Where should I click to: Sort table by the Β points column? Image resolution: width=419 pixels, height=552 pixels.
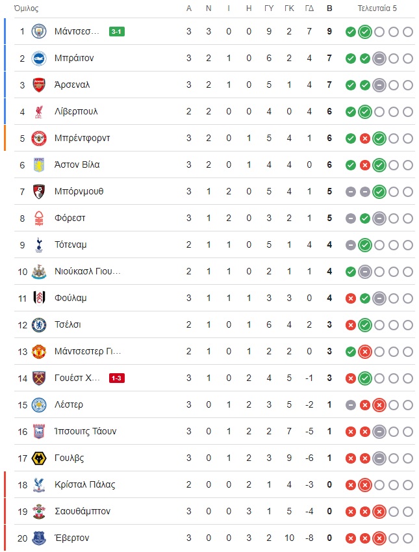(x=329, y=8)
